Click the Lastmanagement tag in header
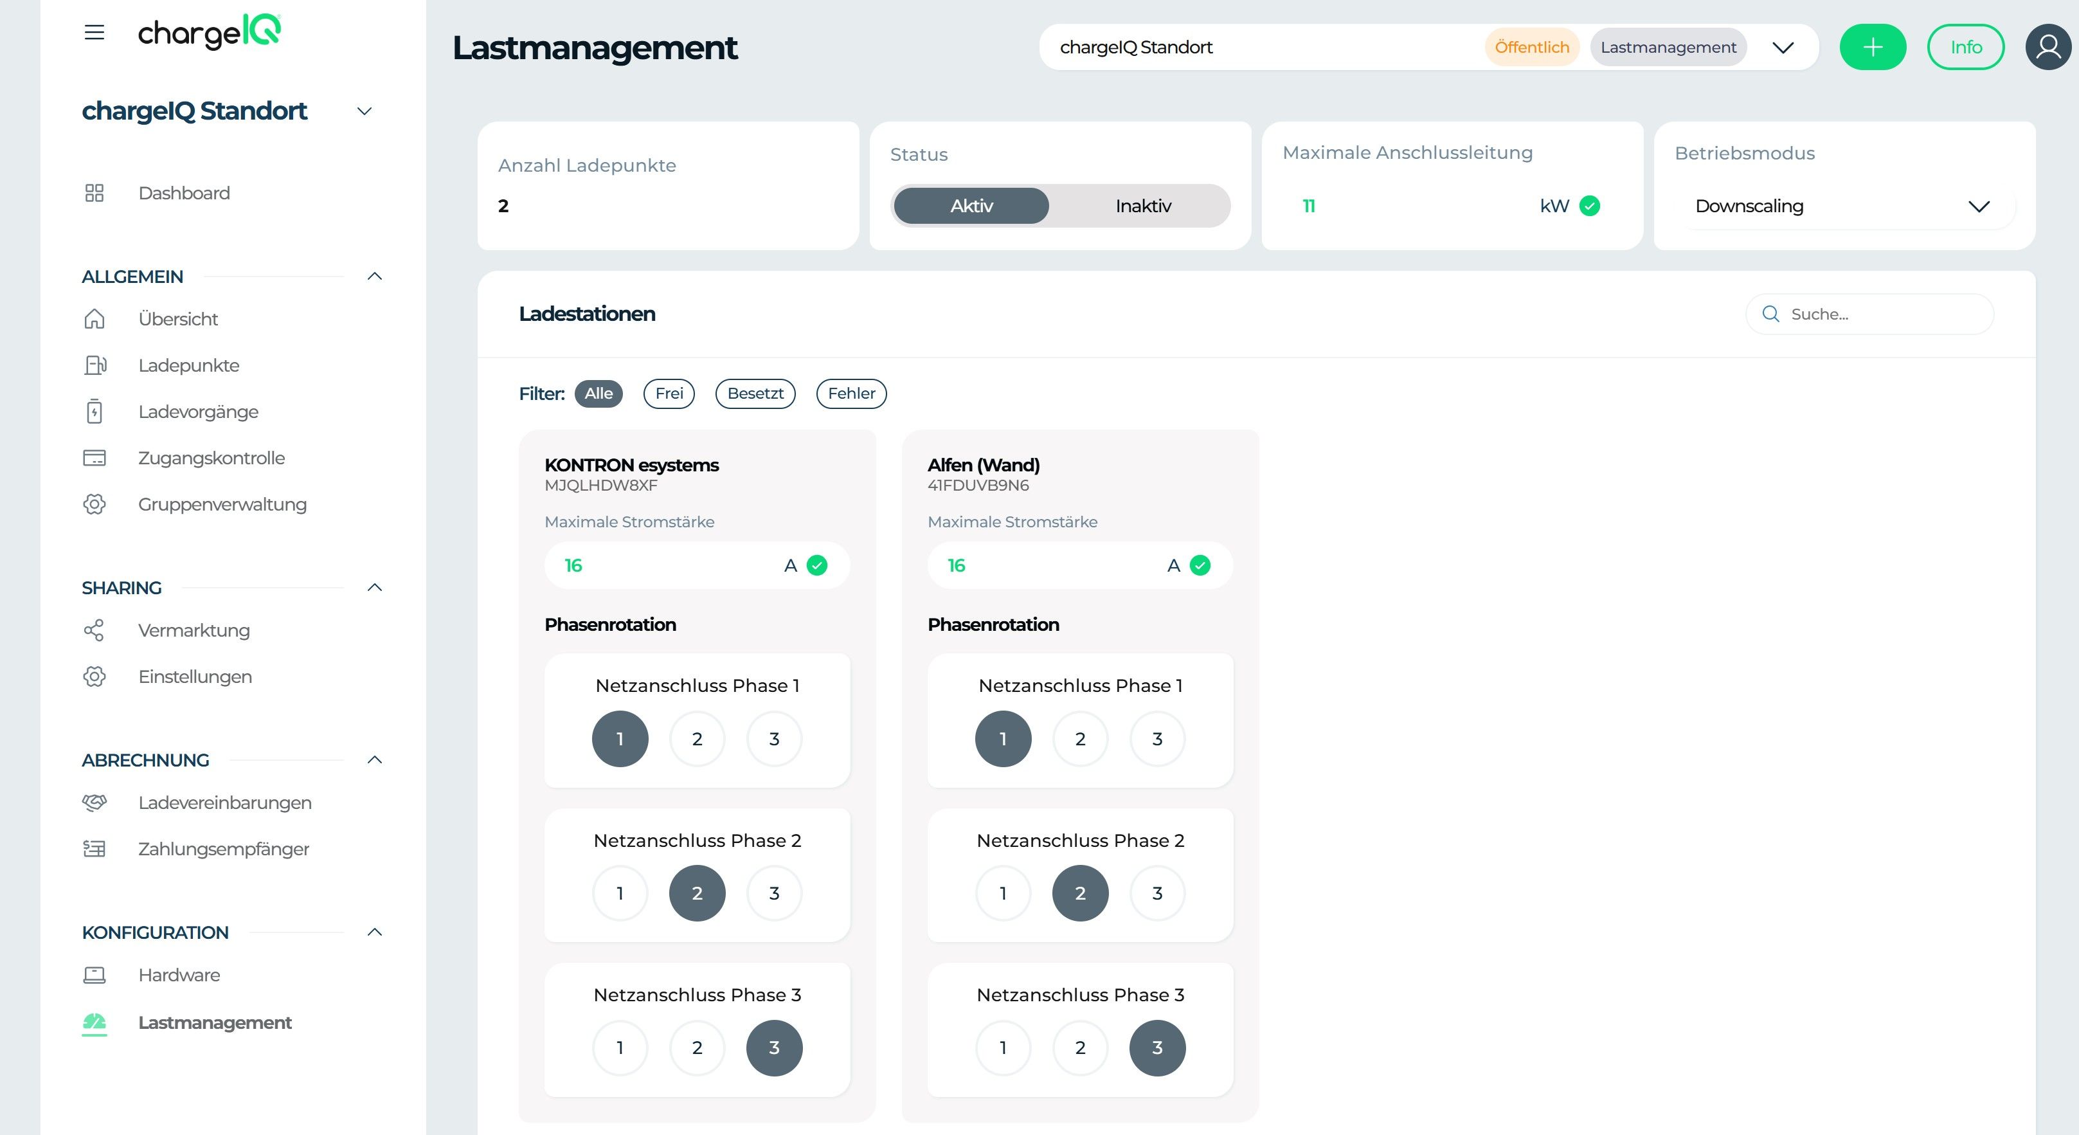Screen dimensions: 2079x1135 click(1668, 47)
